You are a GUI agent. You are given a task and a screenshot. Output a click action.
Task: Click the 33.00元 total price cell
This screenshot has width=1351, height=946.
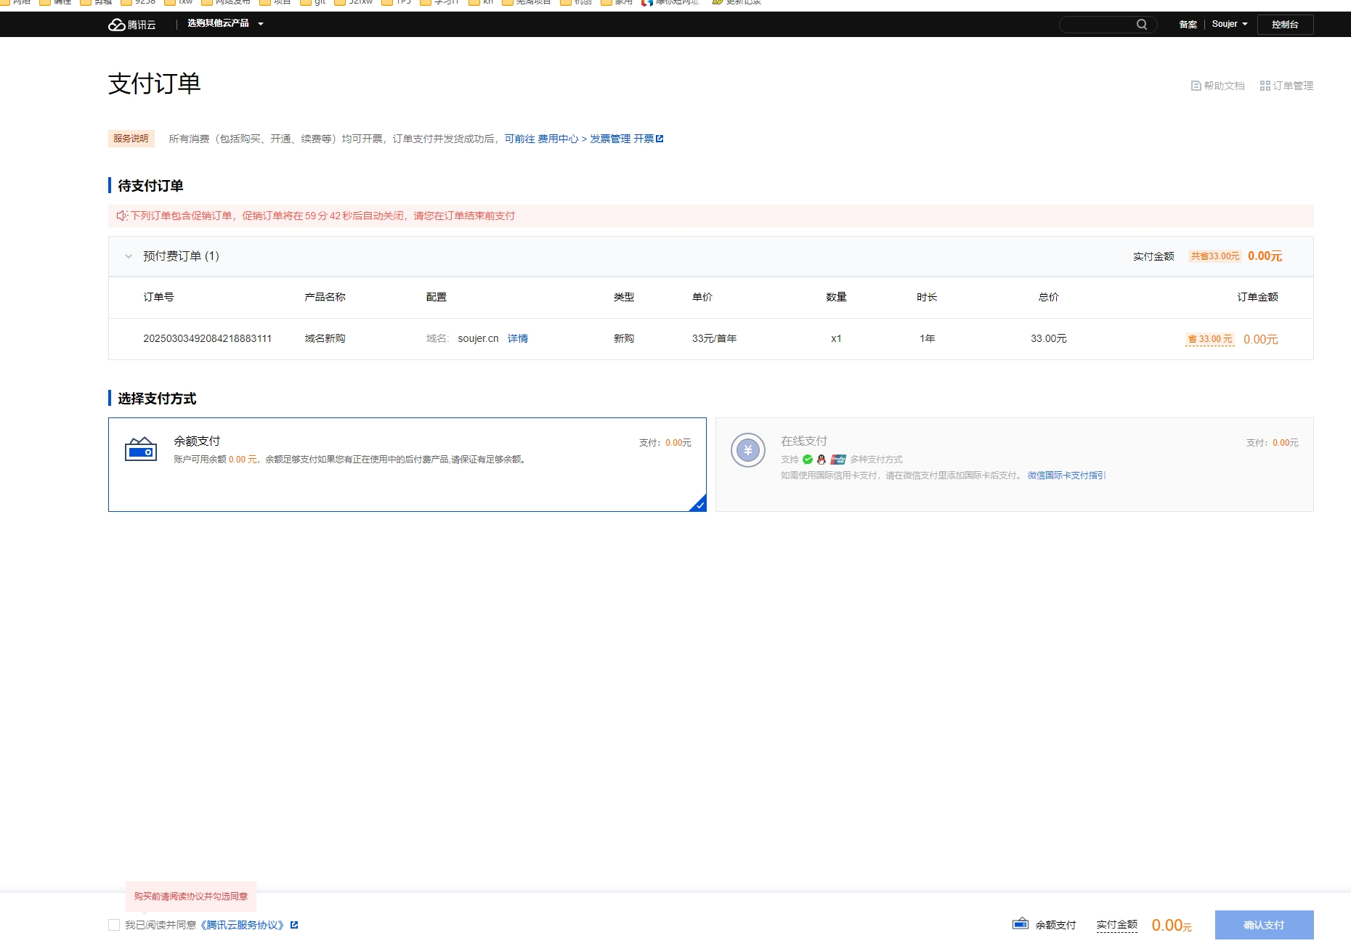pos(1049,338)
